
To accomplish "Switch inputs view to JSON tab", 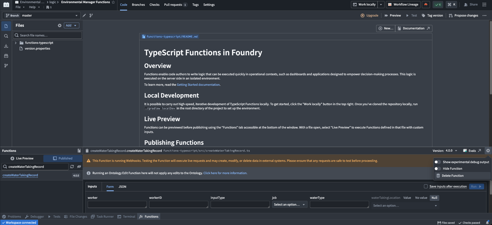I will tap(122, 187).
